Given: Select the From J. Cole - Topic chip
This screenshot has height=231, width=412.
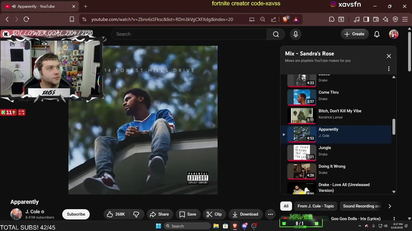Looking at the screenshot, I should [x=316, y=206].
